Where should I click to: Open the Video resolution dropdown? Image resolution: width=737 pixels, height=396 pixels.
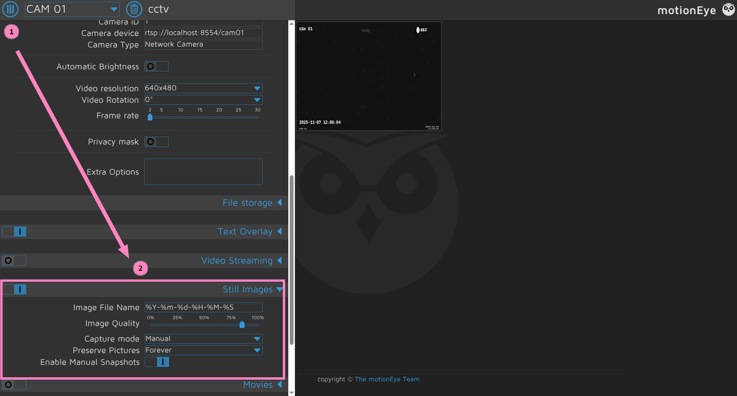pos(203,88)
